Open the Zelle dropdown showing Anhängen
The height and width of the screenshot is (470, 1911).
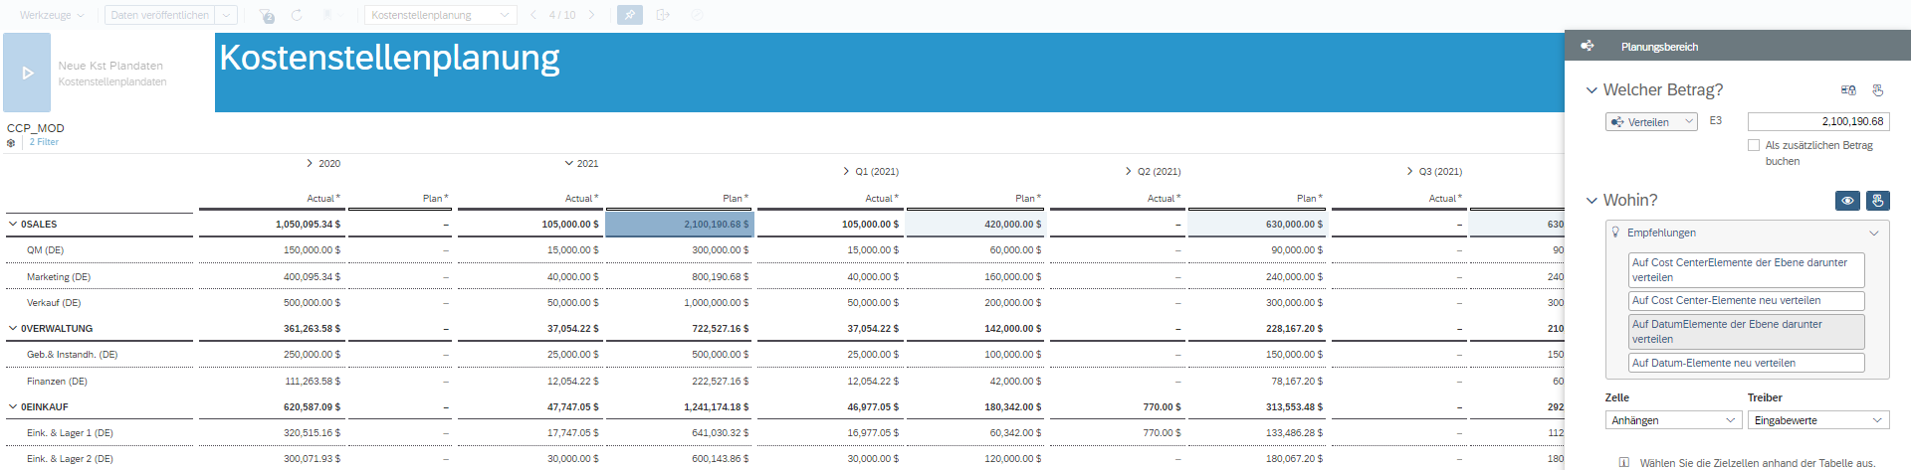click(1673, 420)
